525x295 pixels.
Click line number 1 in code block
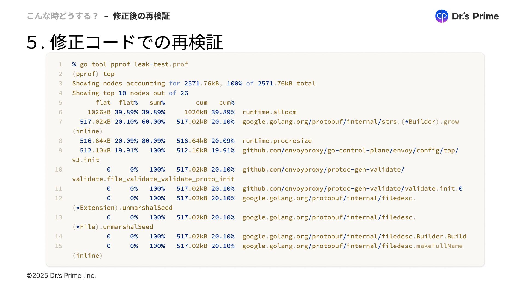tap(60, 64)
